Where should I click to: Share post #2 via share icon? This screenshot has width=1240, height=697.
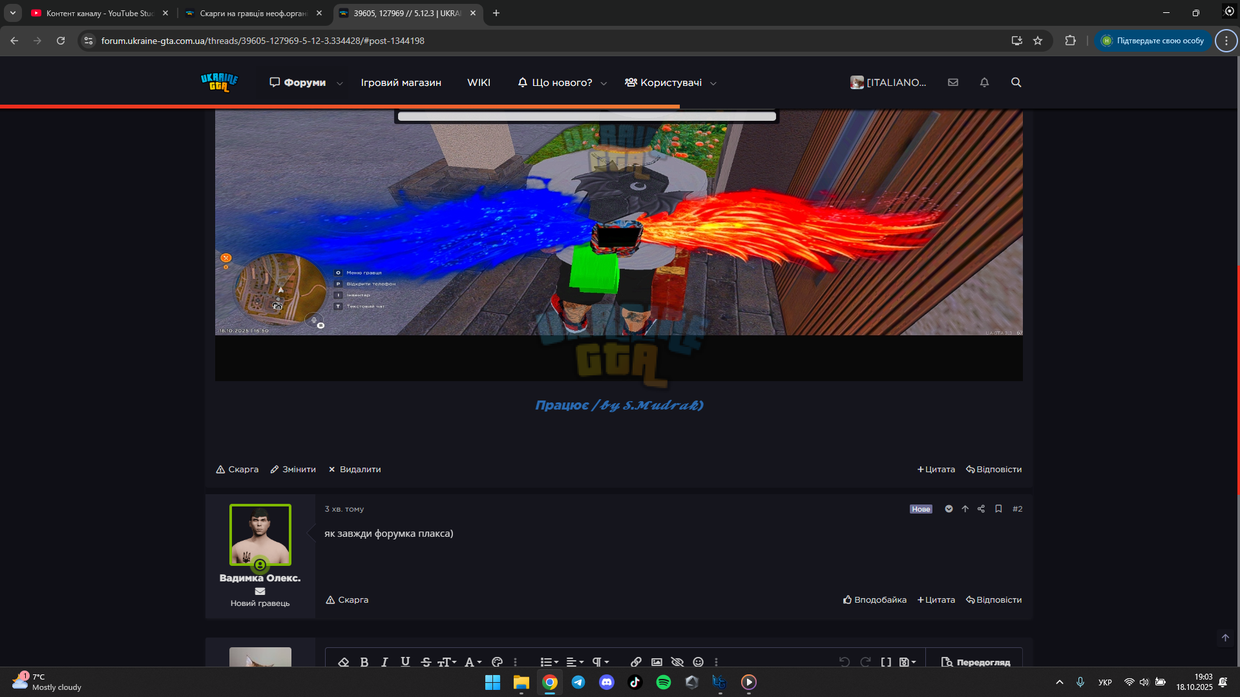(982, 509)
